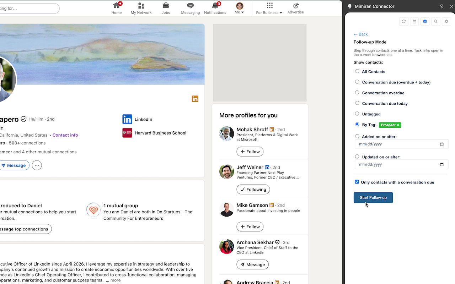
Task: Open the mutual connections link
Action: [x=38, y=152]
